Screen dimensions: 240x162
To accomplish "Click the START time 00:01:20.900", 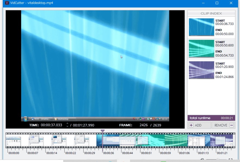I will coord(224,67).
